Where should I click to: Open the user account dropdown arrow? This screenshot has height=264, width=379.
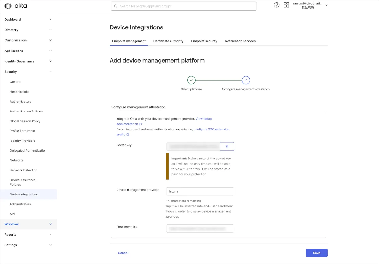coord(327,5)
